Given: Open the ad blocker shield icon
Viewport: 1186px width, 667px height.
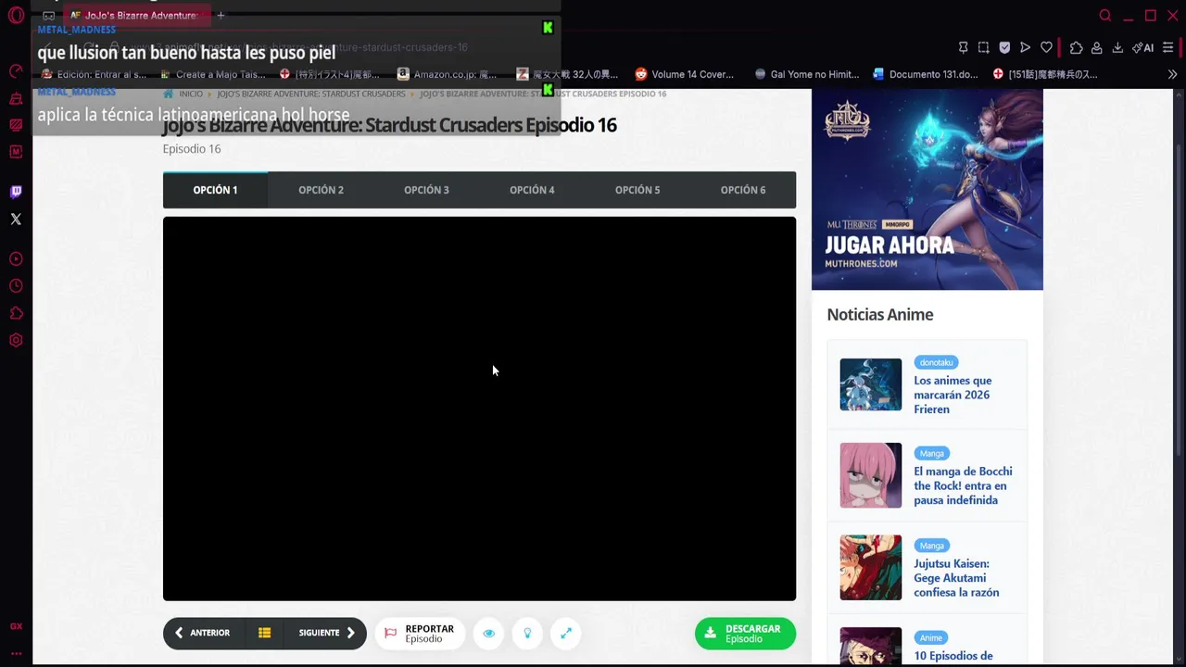Looking at the screenshot, I should pyautogui.click(x=1004, y=47).
